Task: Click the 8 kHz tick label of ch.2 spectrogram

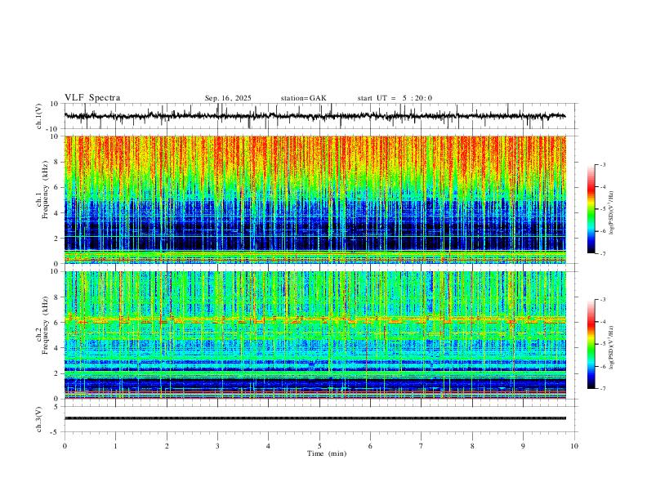Action: (x=57, y=297)
